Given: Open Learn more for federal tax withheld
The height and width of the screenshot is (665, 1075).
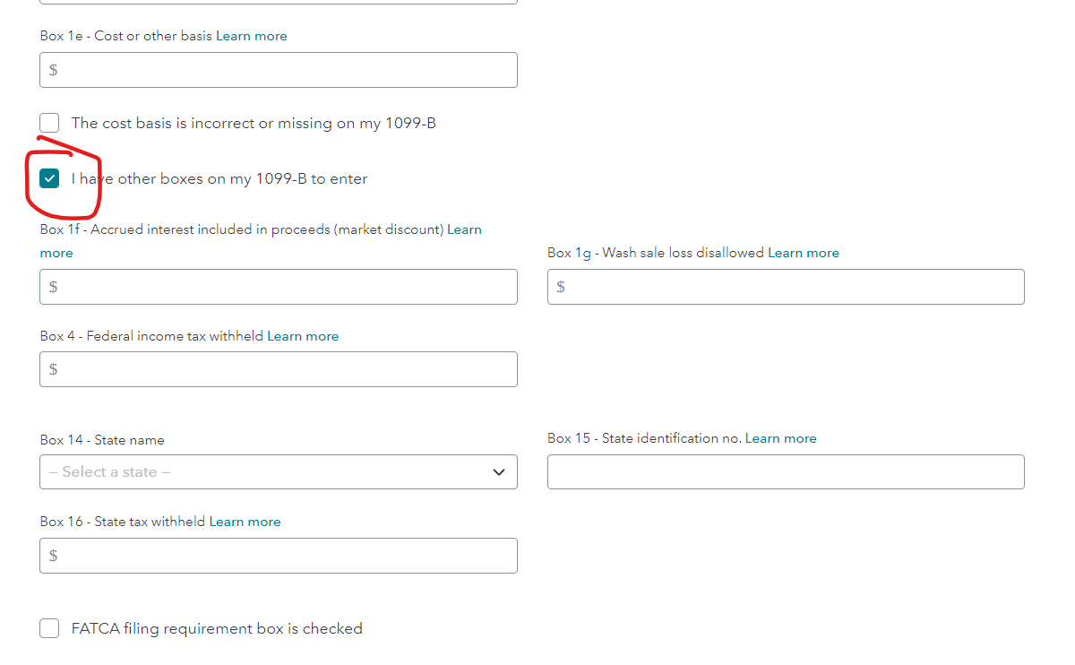Looking at the screenshot, I should point(303,336).
